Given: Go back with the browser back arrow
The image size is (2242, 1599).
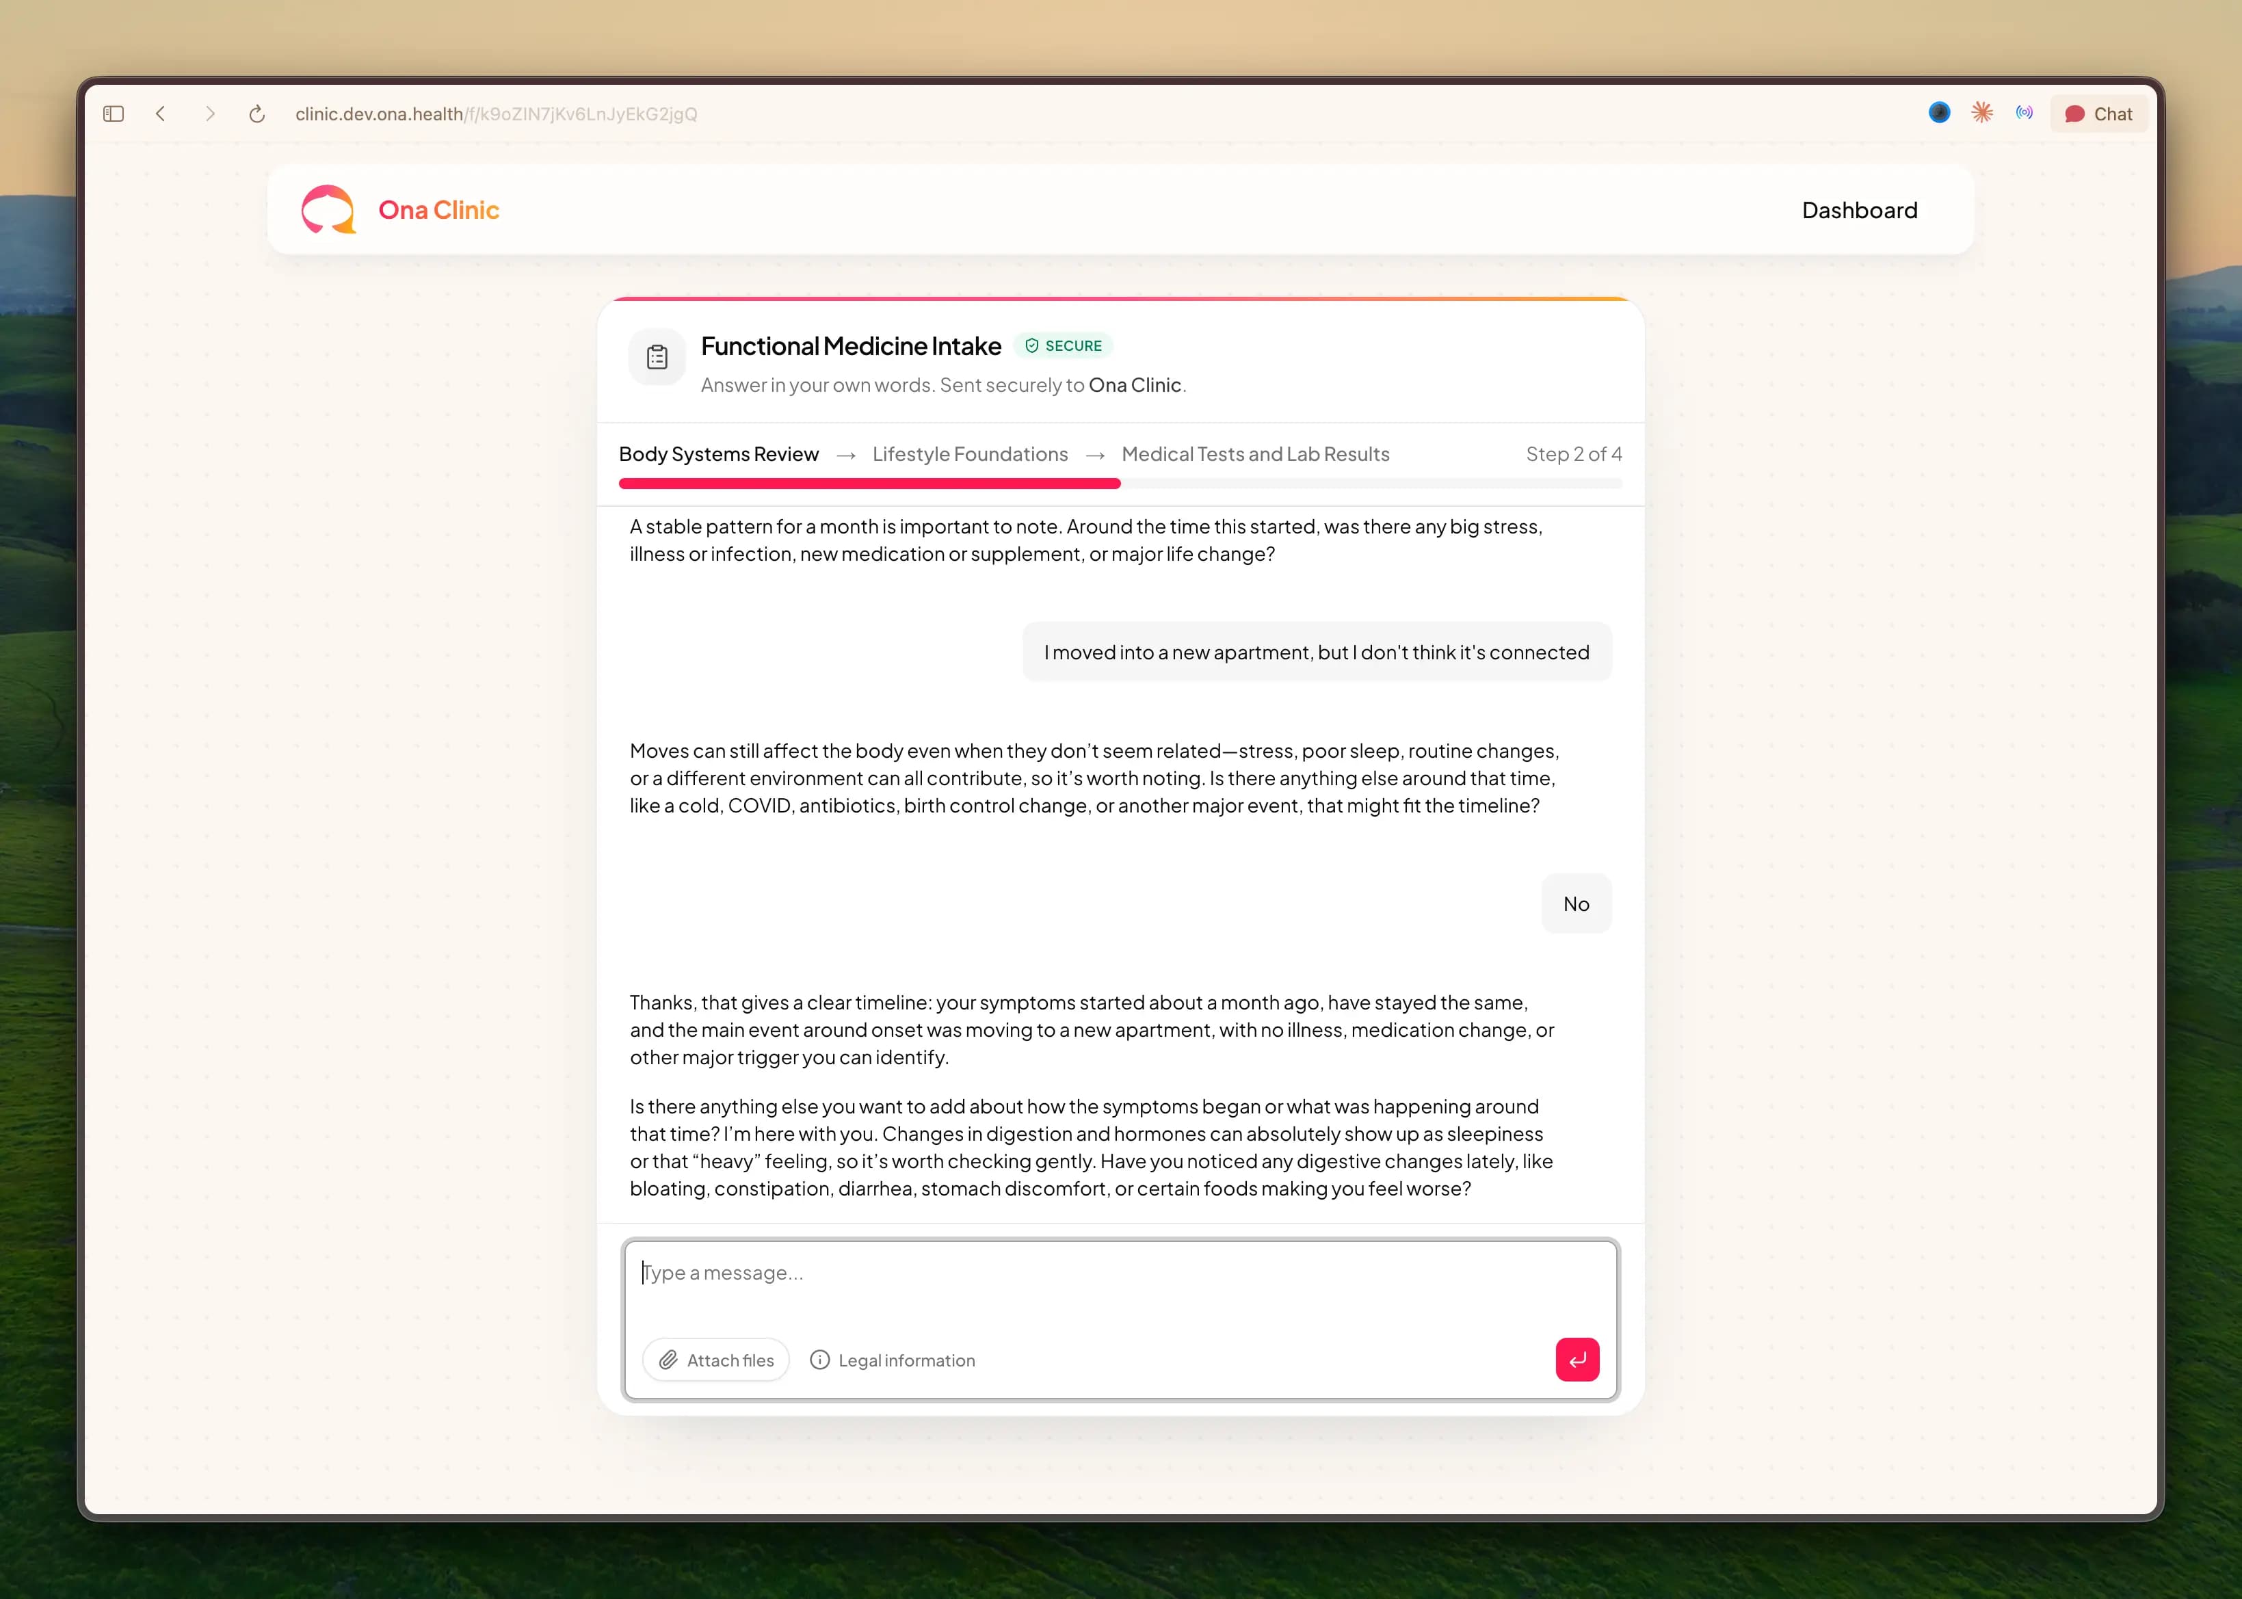Looking at the screenshot, I should 161,114.
